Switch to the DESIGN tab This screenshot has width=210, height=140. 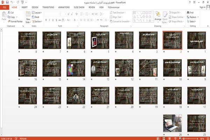35,7
